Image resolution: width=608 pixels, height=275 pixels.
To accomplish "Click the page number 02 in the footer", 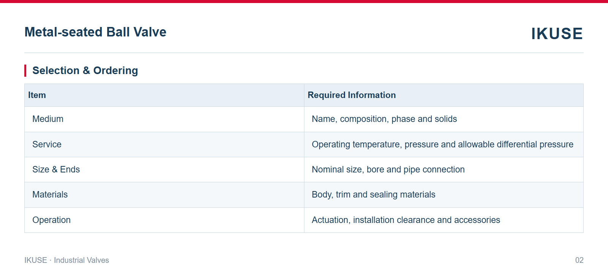I will click(579, 260).
